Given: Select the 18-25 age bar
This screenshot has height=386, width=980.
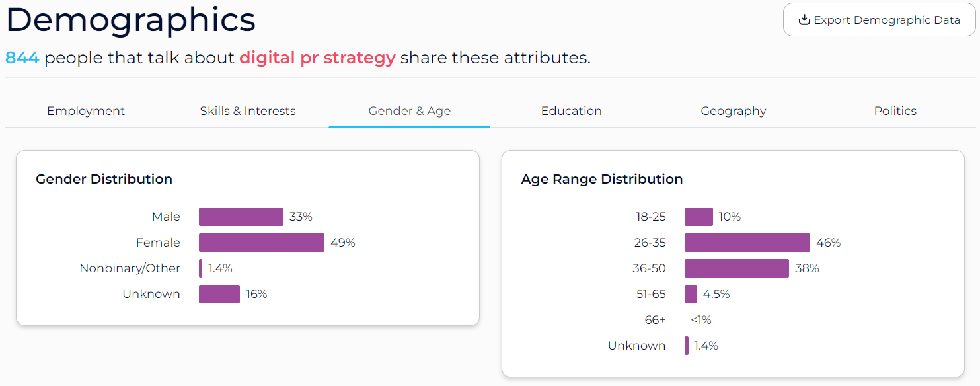Looking at the screenshot, I should tap(698, 216).
